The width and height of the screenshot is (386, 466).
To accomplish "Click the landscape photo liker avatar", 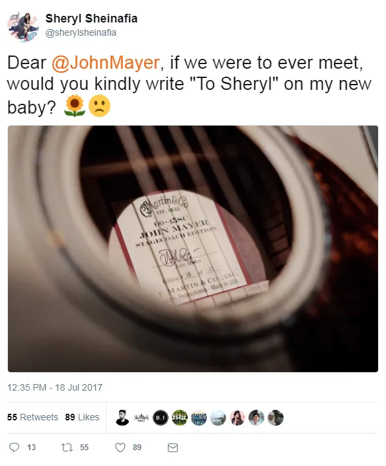I will click(218, 418).
